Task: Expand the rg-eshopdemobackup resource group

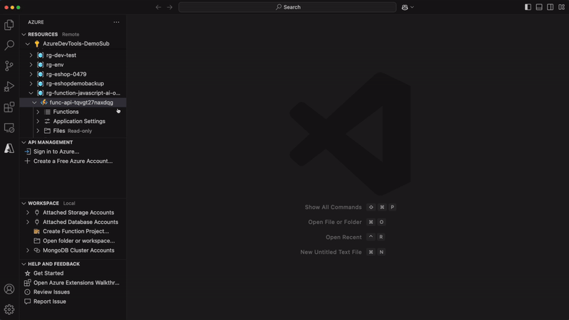Action: [31, 83]
